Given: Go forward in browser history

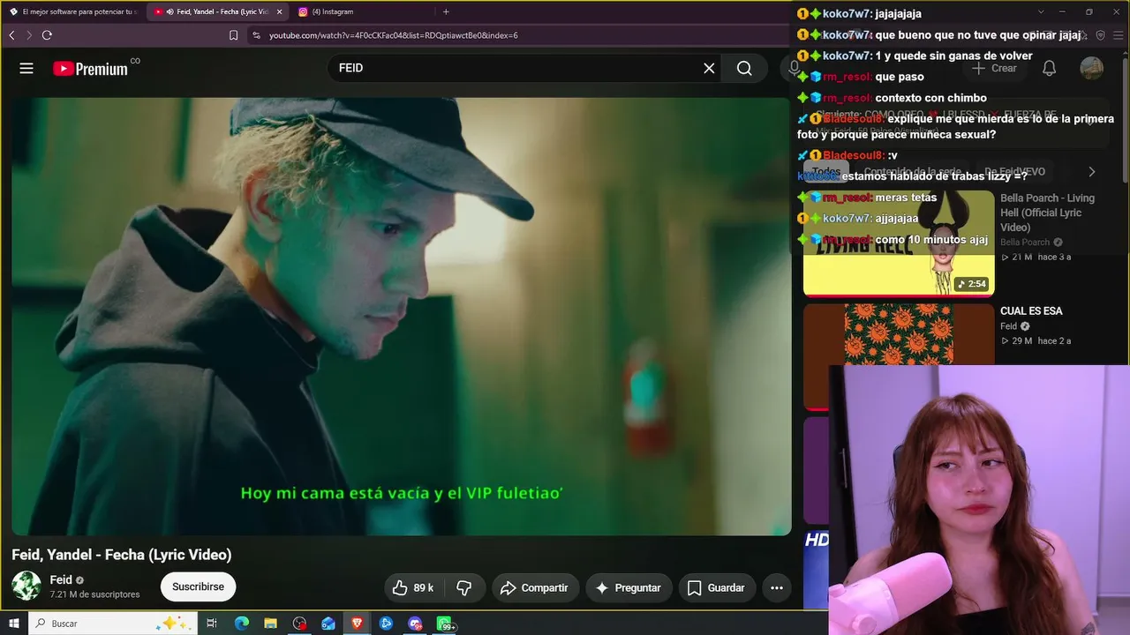Looking at the screenshot, I should [x=28, y=35].
